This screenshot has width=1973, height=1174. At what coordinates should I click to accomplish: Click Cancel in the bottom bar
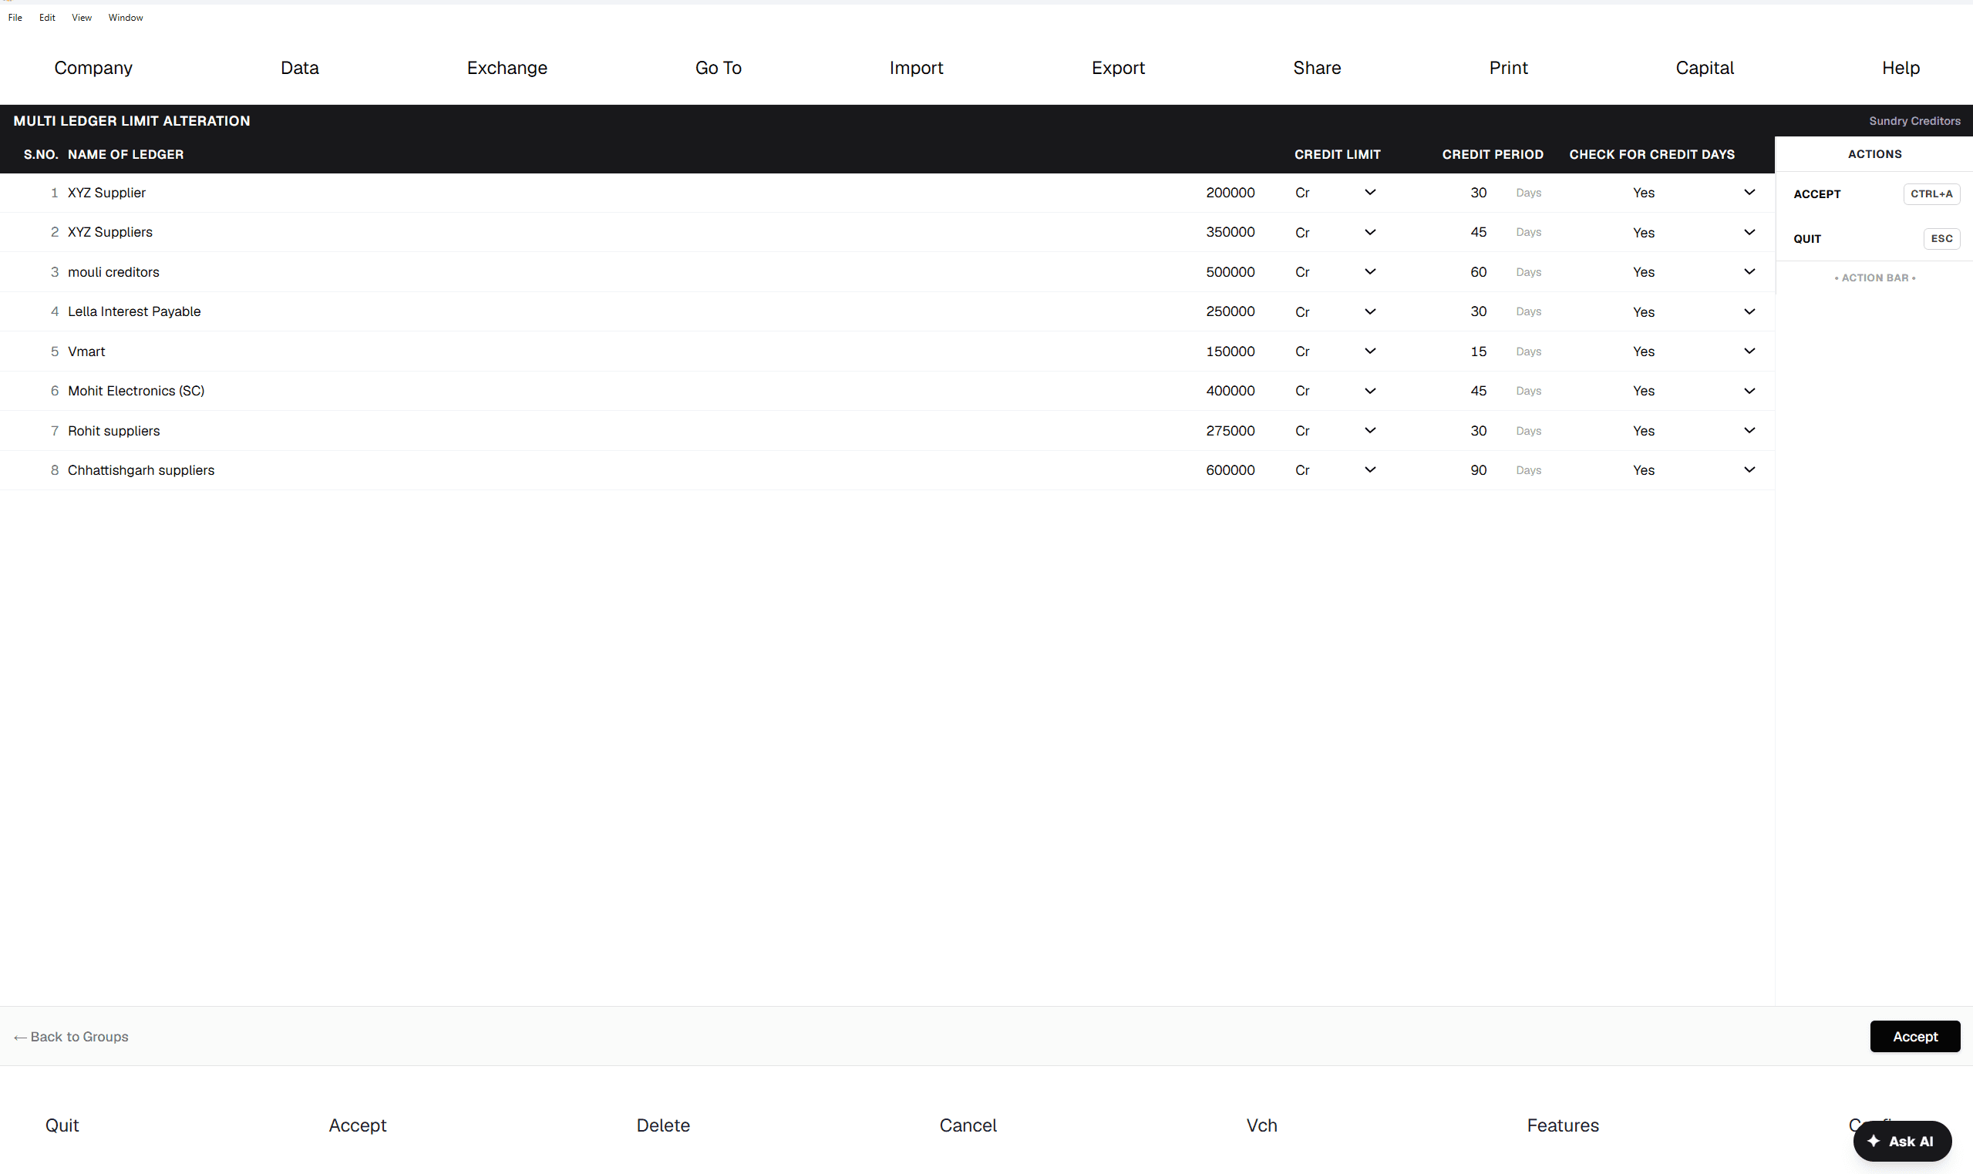click(968, 1125)
